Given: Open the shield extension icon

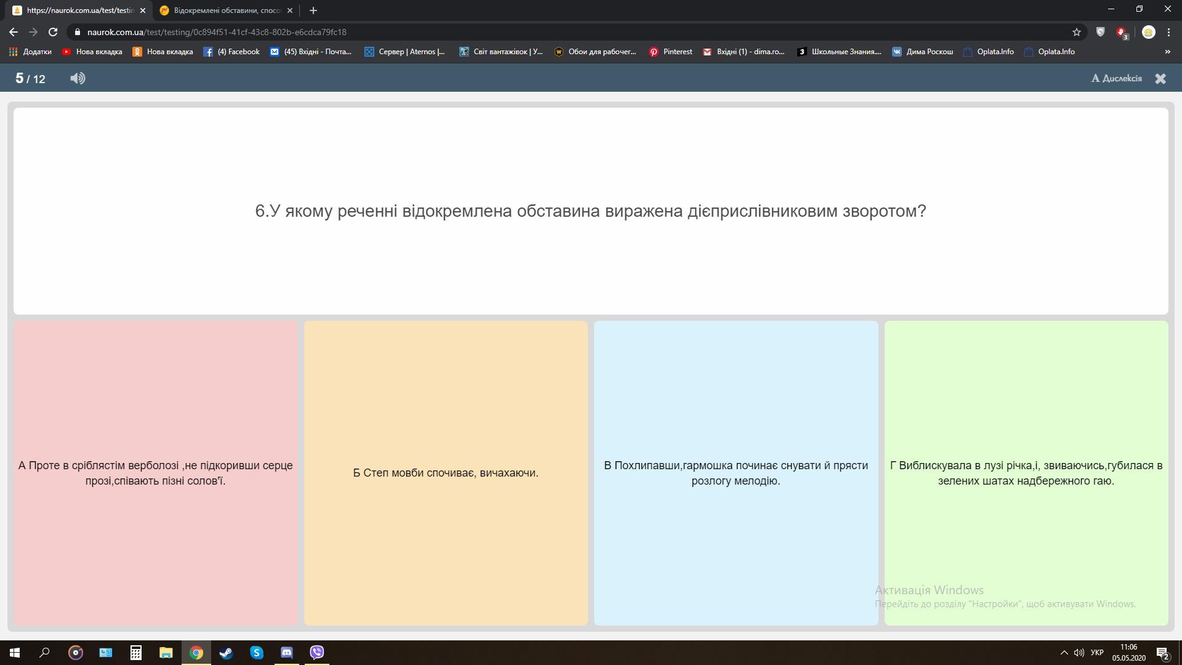Looking at the screenshot, I should pyautogui.click(x=1100, y=32).
